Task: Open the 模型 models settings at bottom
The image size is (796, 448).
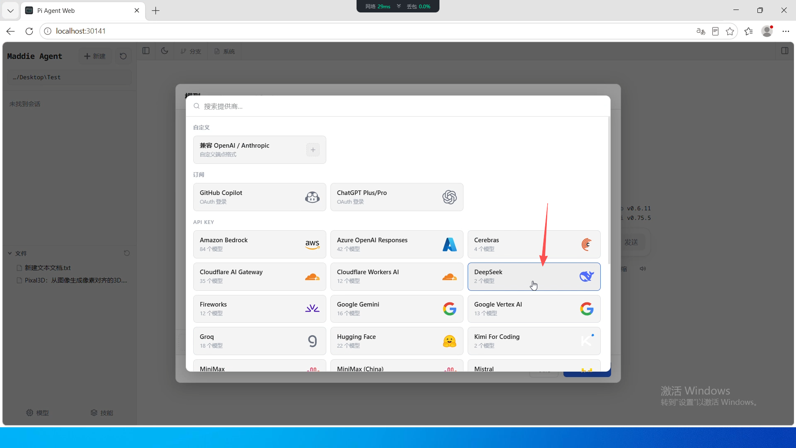Action: 37,413
